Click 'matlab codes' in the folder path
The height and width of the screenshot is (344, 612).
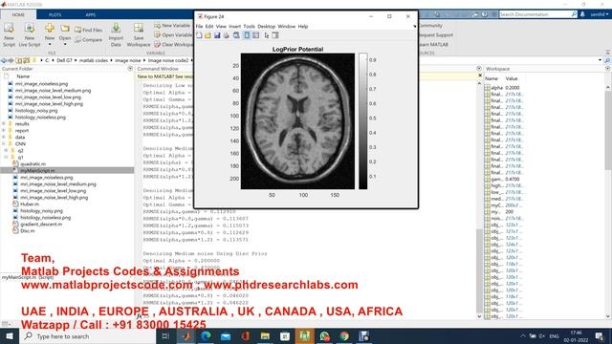coord(94,60)
